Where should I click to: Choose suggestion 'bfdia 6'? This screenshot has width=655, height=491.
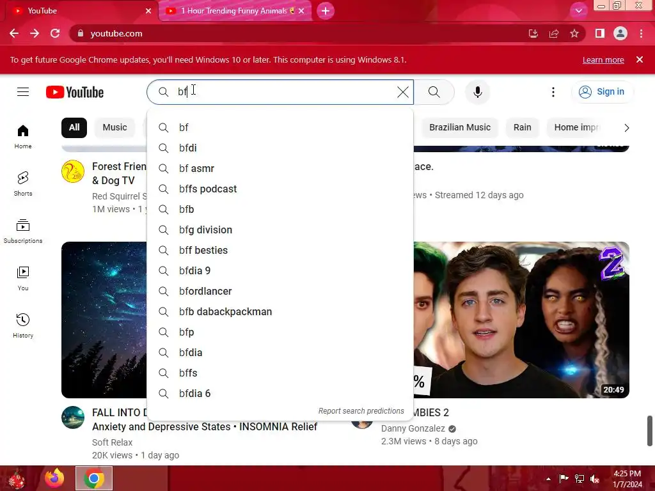point(280,393)
